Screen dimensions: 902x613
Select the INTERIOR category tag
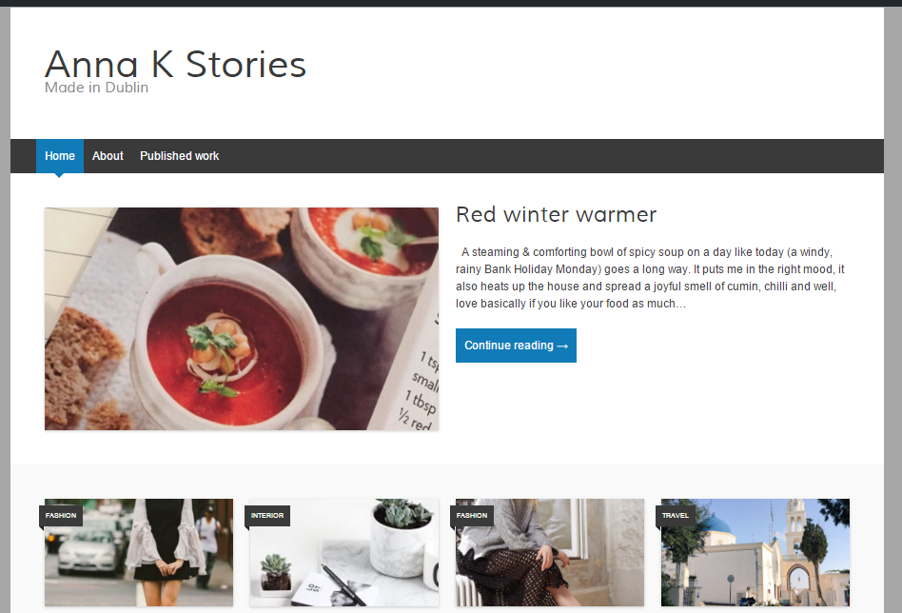coord(267,516)
